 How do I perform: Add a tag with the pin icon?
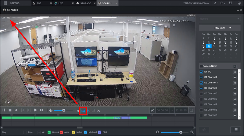(x=78, y=111)
